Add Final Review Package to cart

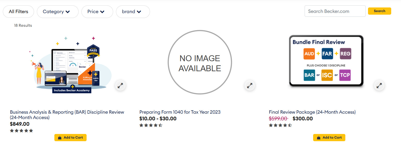[329, 138]
